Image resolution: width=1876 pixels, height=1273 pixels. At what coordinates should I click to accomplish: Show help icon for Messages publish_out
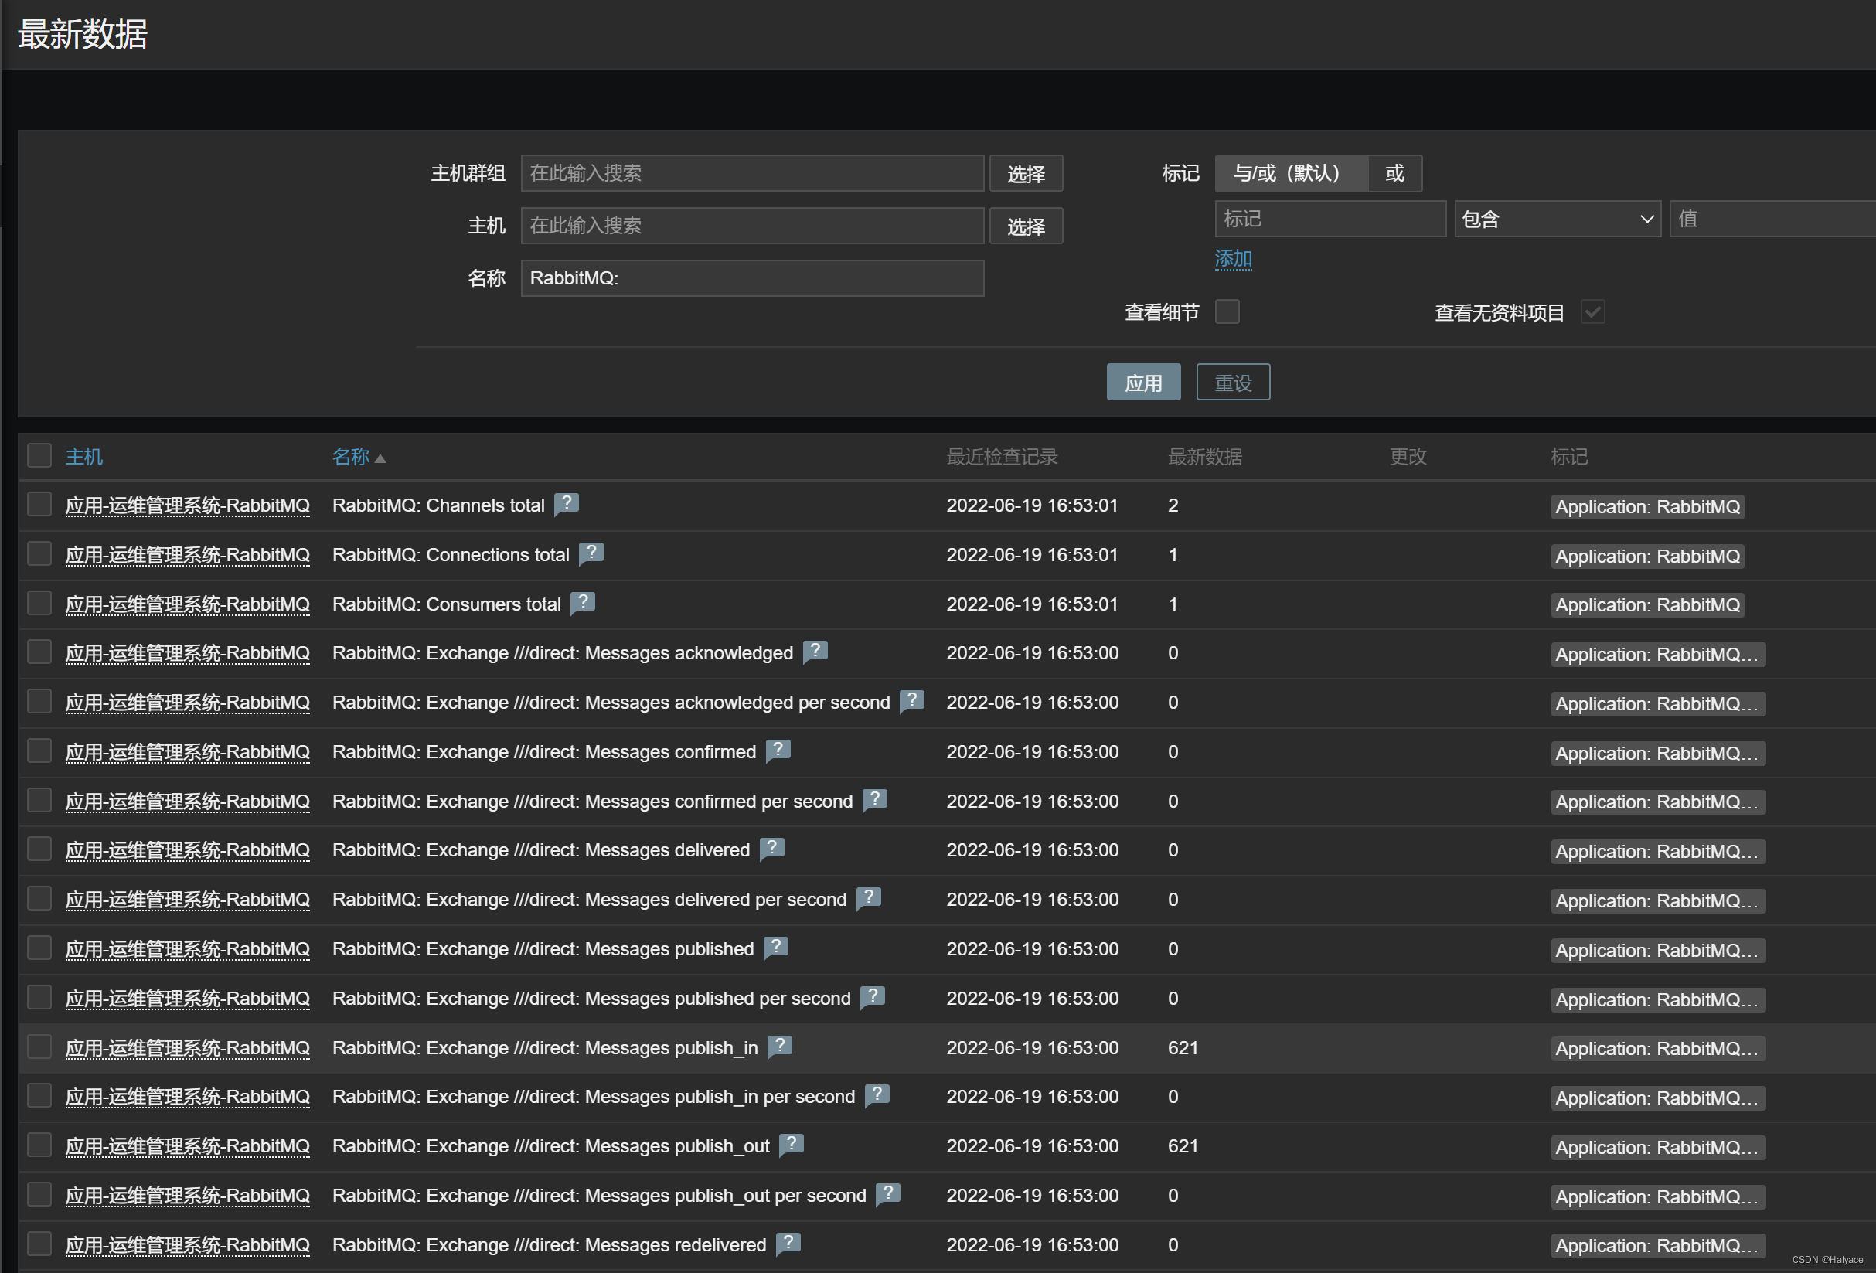(x=791, y=1144)
